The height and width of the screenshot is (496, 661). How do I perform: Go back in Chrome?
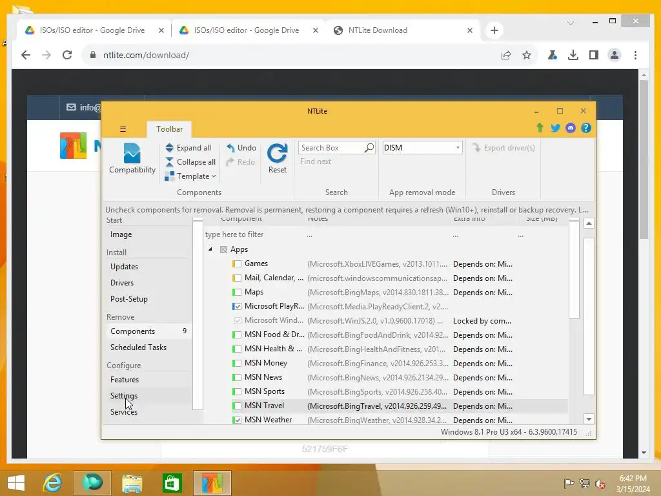click(x=26, y=55)
